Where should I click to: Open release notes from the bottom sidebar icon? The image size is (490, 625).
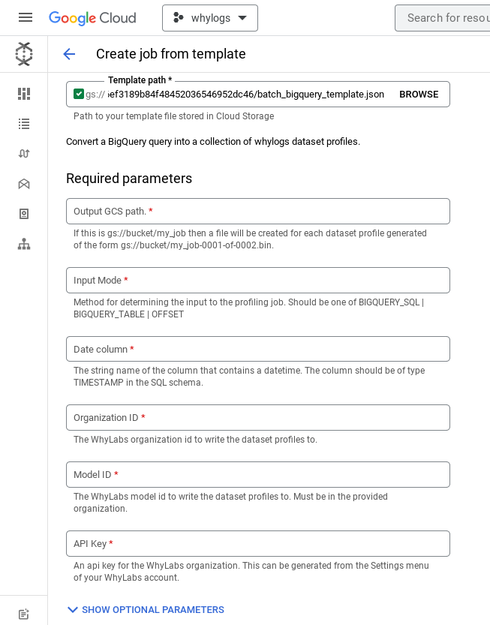coord(24,614)
